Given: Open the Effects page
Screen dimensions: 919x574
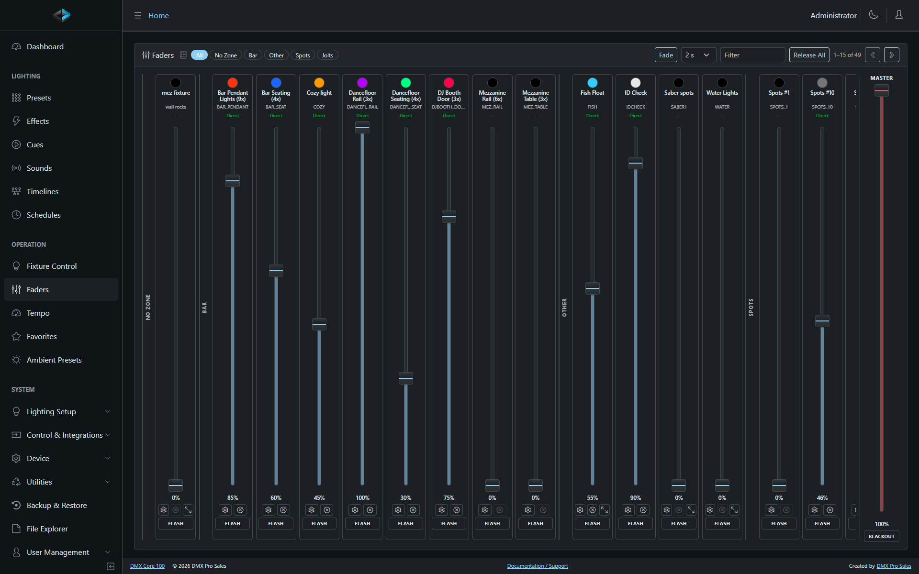Looking at the screenshot, I should 61,121.
